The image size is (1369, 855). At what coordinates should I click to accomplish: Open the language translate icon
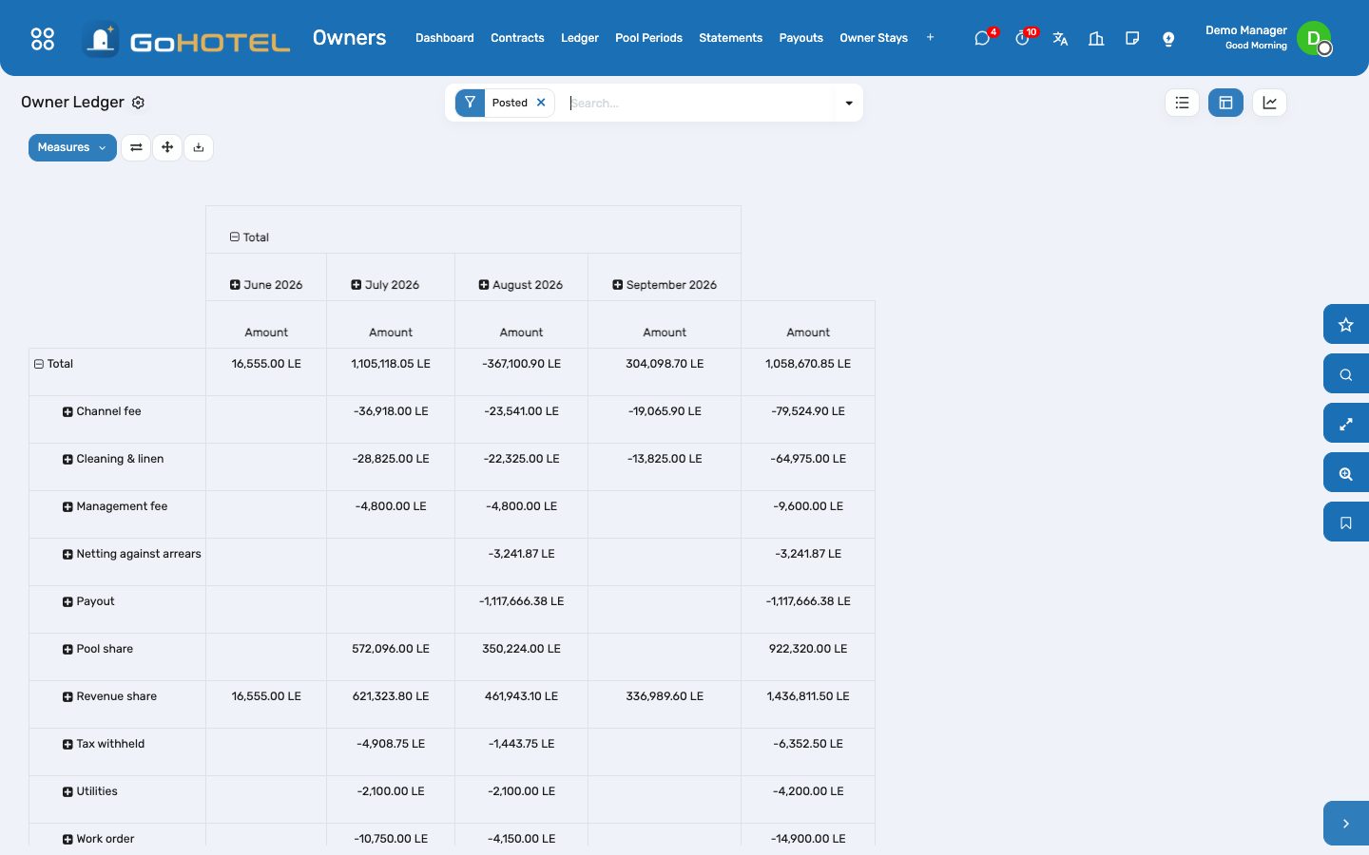1060,39
